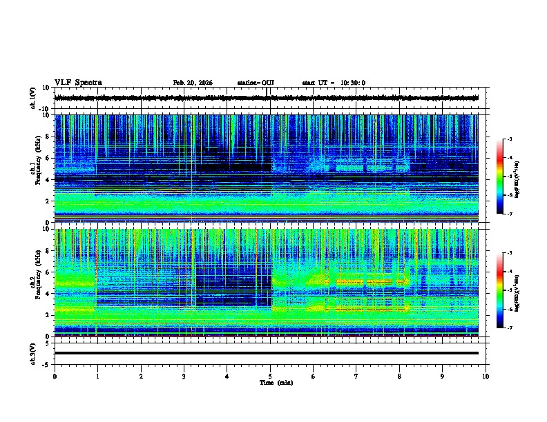The image size is (547, 422).
Task: Click time-axis tick label "1"
Action: point(97,376)
